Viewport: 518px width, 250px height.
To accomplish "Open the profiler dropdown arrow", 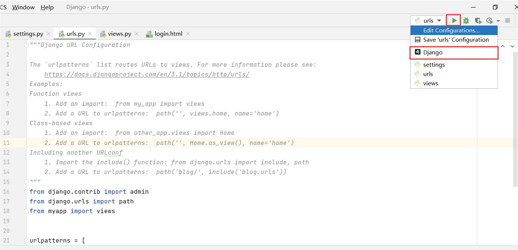I will (x=498, y=21).
